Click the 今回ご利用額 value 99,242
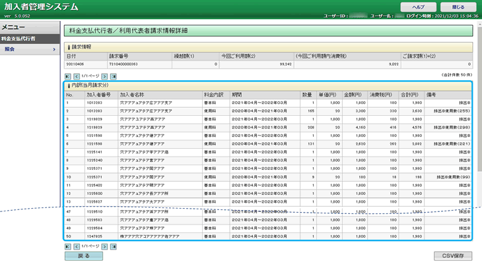This screenshot has width=482, height=264. (x=286, y=65)
